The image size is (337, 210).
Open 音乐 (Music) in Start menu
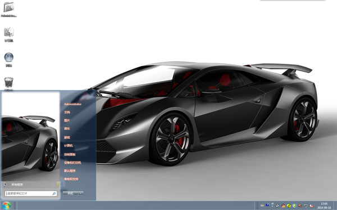tap(67, 129)
